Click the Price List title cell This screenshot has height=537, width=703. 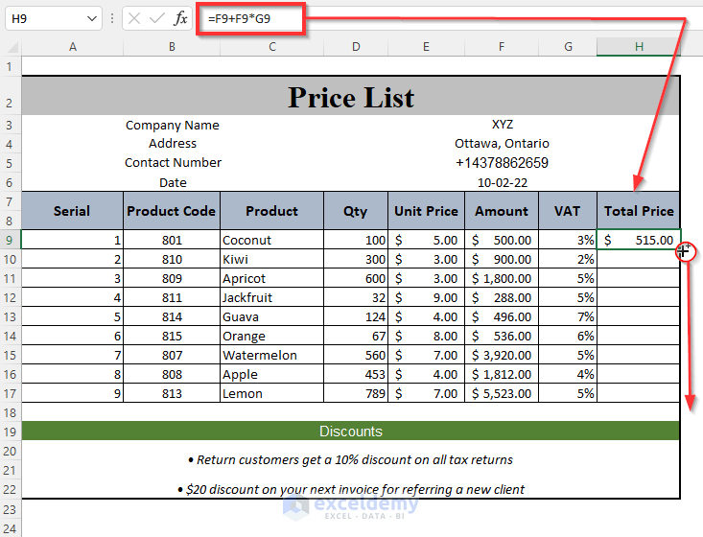(x=351, y=97)
